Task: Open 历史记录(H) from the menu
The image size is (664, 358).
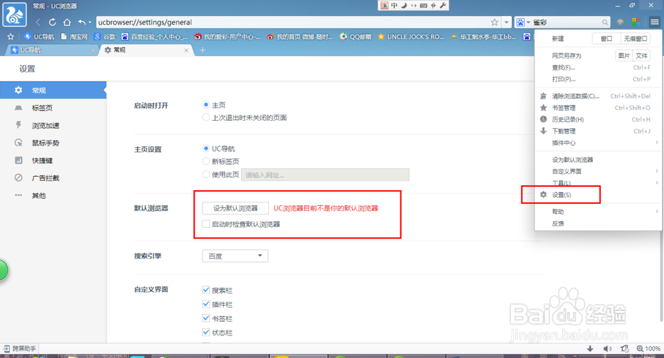Action: (598, 120)
